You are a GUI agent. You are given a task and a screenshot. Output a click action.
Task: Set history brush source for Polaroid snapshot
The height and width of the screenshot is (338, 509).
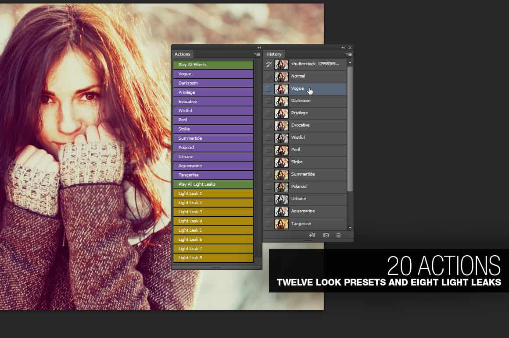[x=268, y=187]
